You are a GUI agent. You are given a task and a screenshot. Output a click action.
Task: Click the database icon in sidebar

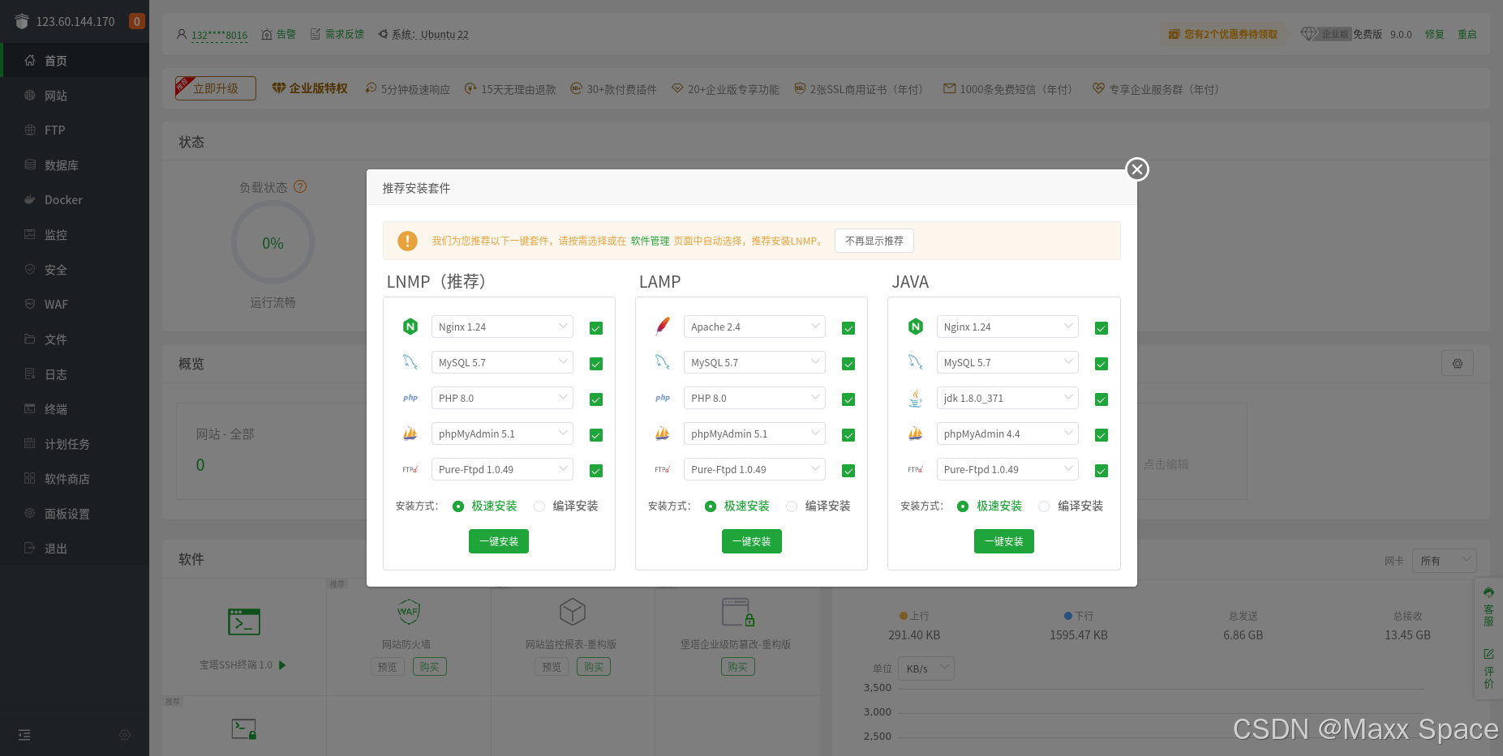pos(30,164)
